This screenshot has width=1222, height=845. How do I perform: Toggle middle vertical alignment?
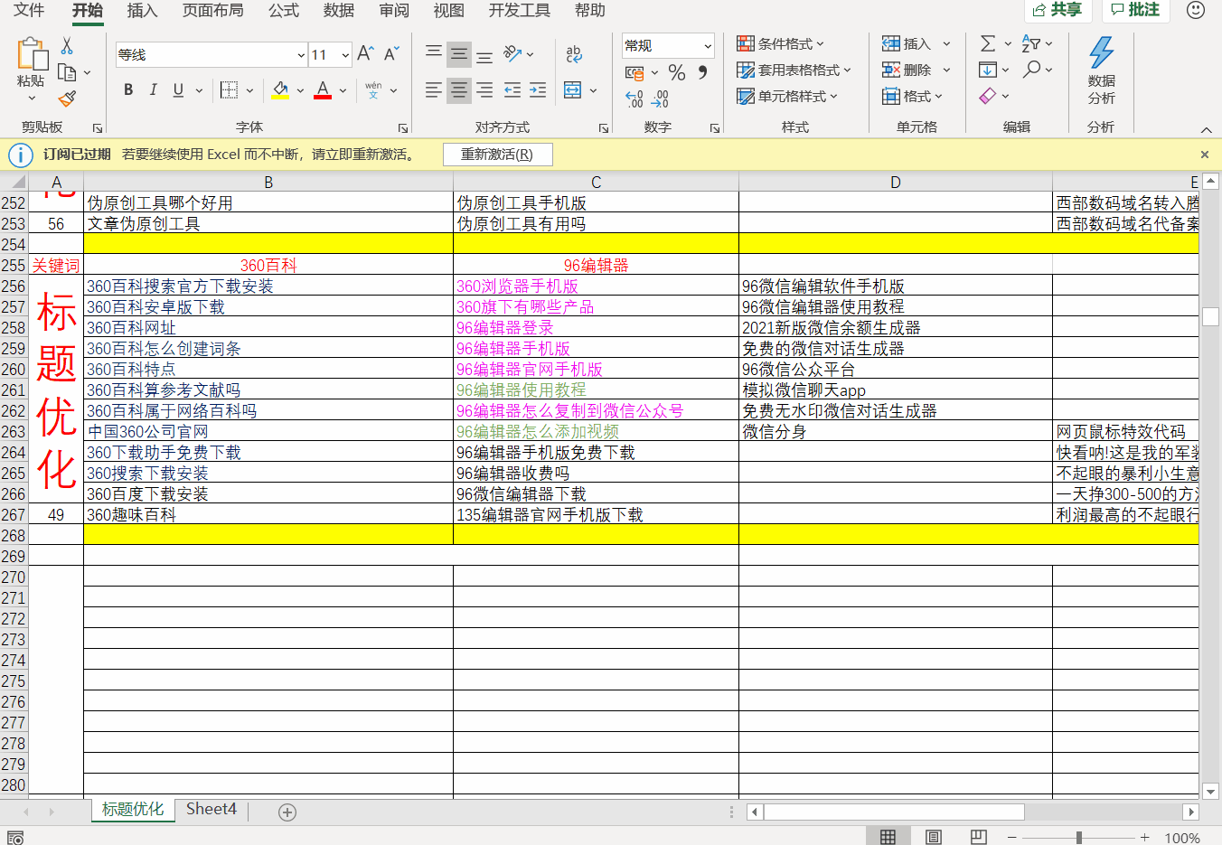click(x=459, y=54)
